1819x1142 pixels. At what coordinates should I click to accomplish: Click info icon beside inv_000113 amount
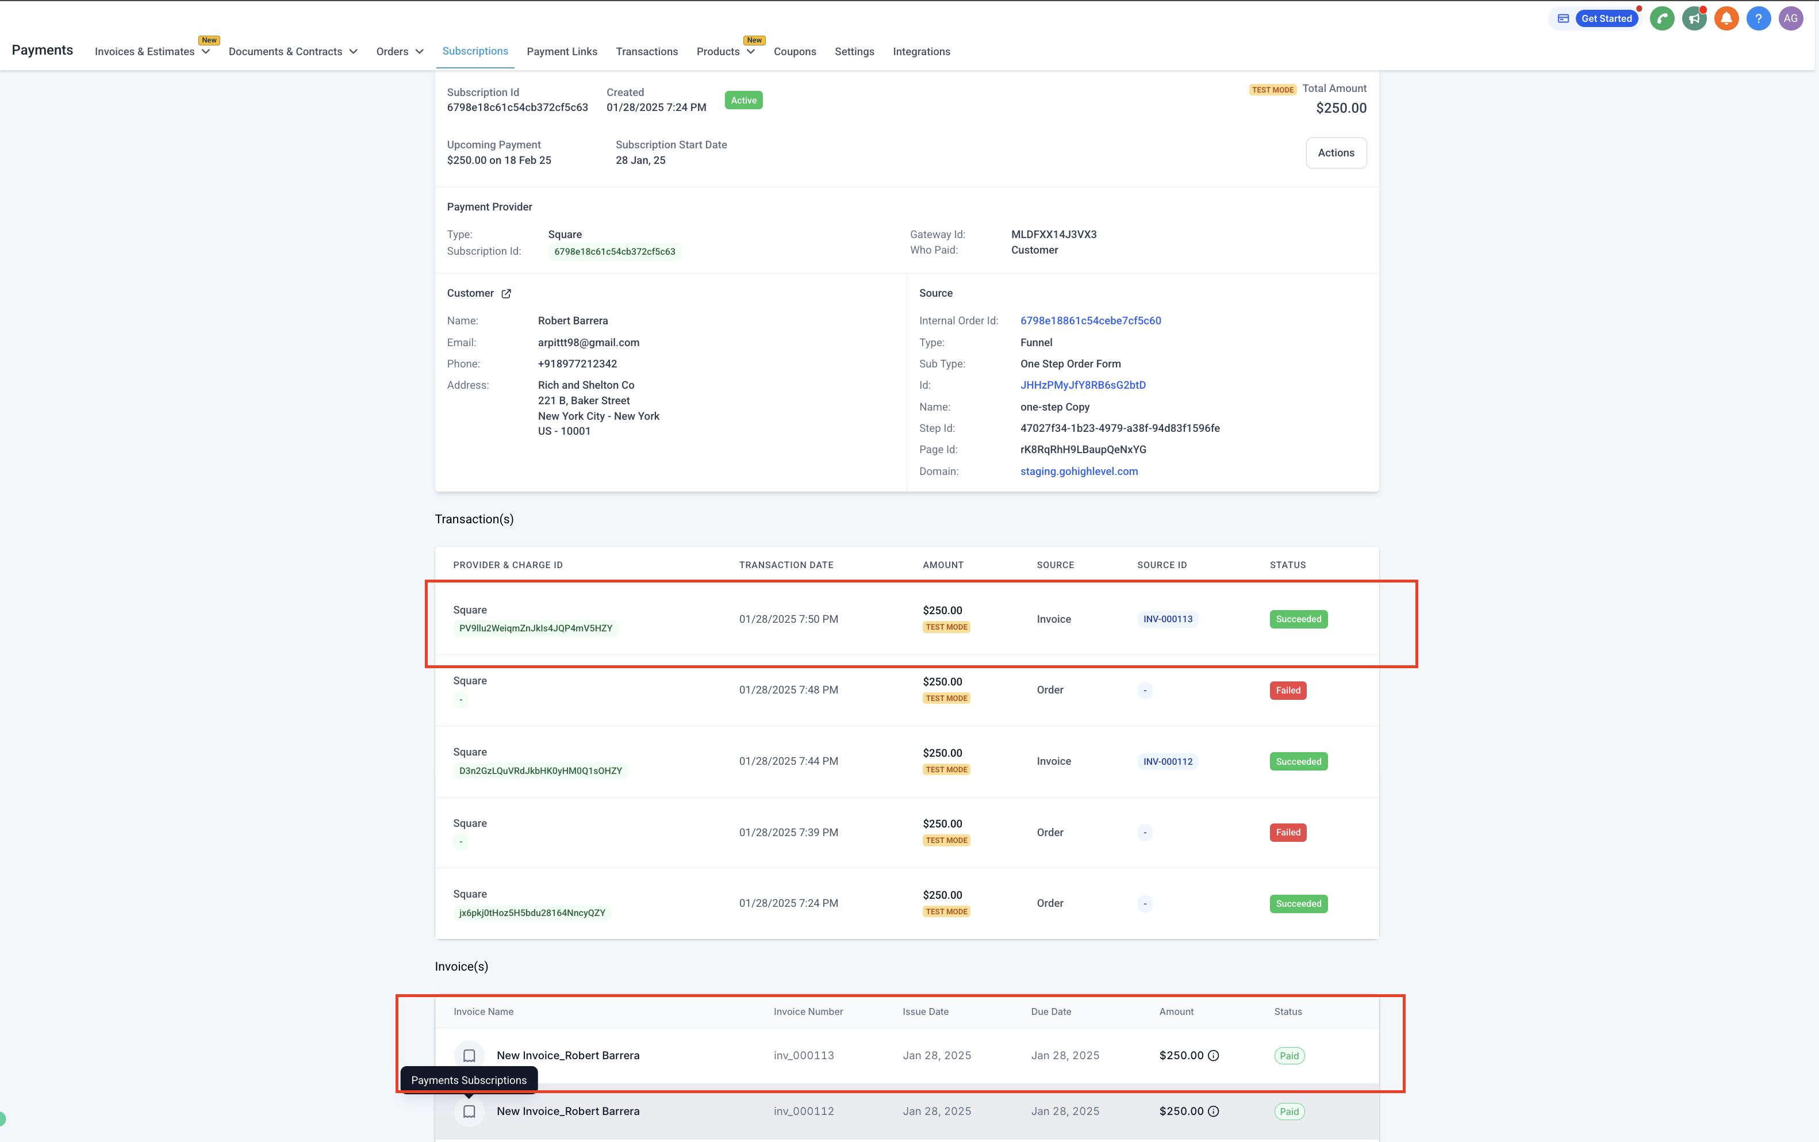(x=1214, y=1056)
